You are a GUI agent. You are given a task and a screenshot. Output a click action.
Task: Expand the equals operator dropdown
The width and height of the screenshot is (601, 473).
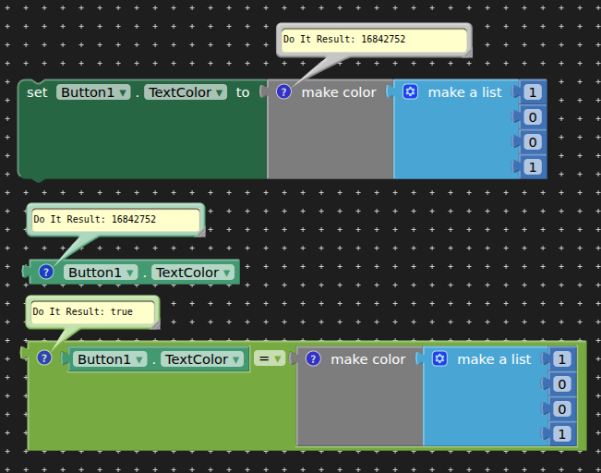pos(269,358)
